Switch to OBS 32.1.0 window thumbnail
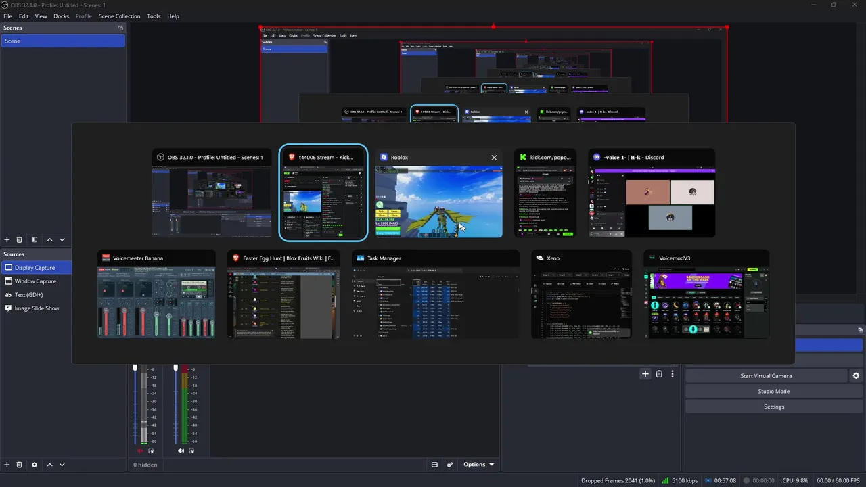 [x=212, y=193]
